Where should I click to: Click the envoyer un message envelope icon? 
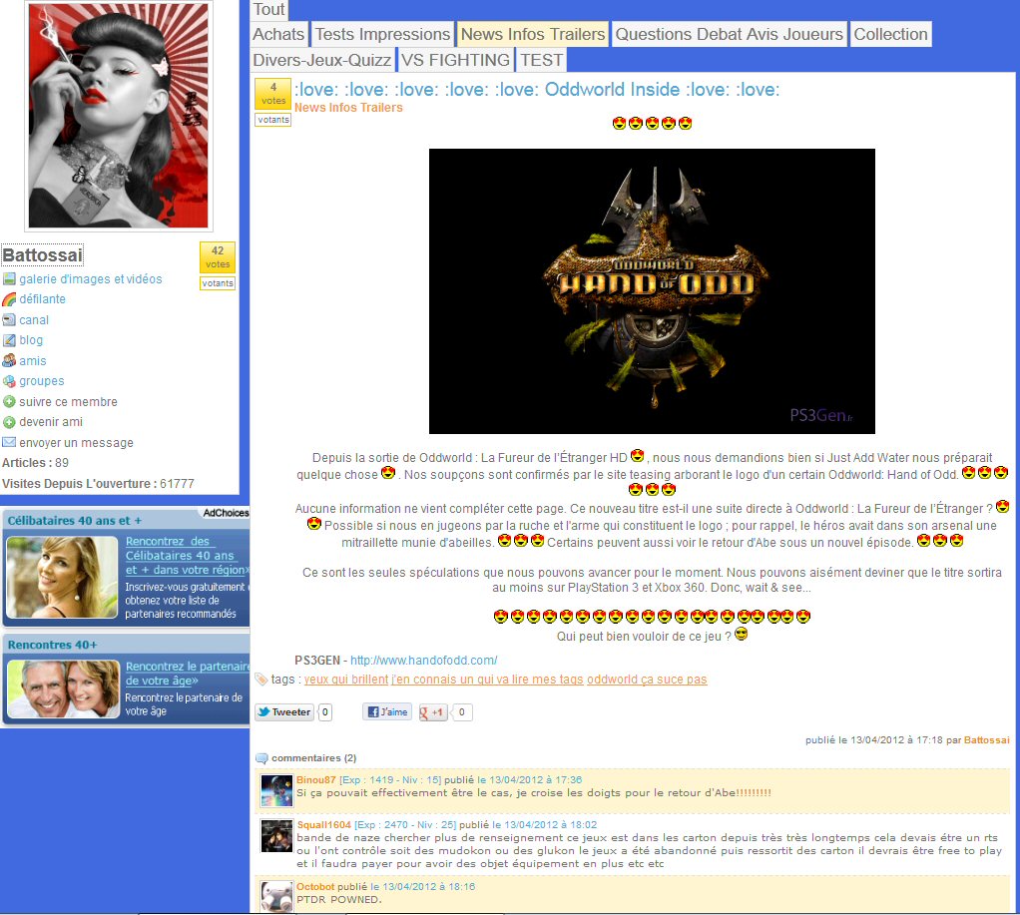tap(9, 442)
